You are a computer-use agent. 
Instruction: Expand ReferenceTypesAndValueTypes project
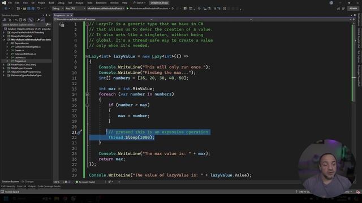tap(4, 75)
